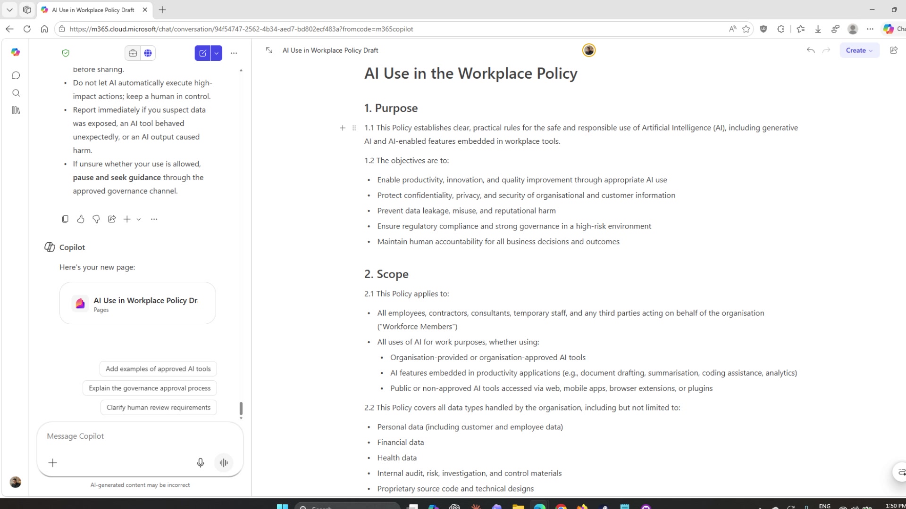Click the add block plus beside paragraph 1.1

[343, 128]
